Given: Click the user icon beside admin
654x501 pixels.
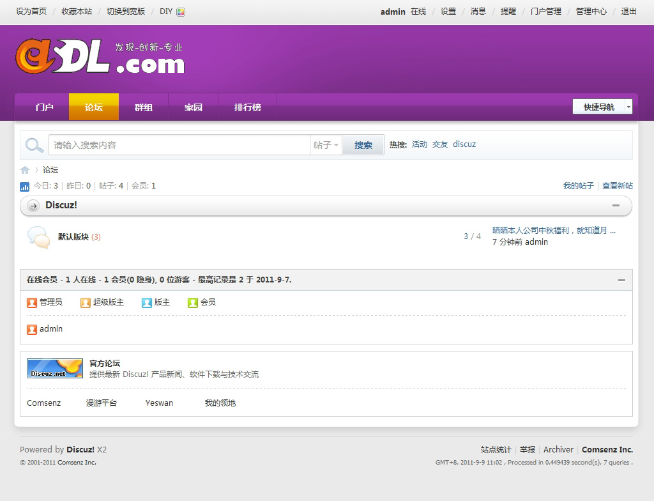Looking at the screenshot, I should (32, 329).
